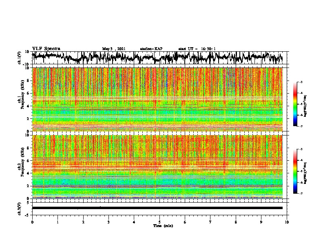
Task: Click tick "5" on the Time axis
Action: [159, 222]
